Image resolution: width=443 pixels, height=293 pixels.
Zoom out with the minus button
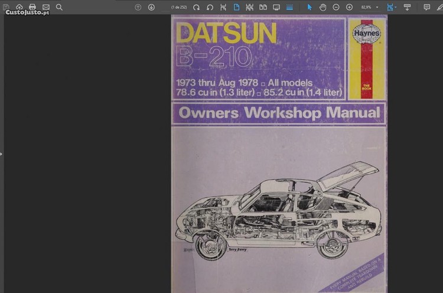pos(336,7)
